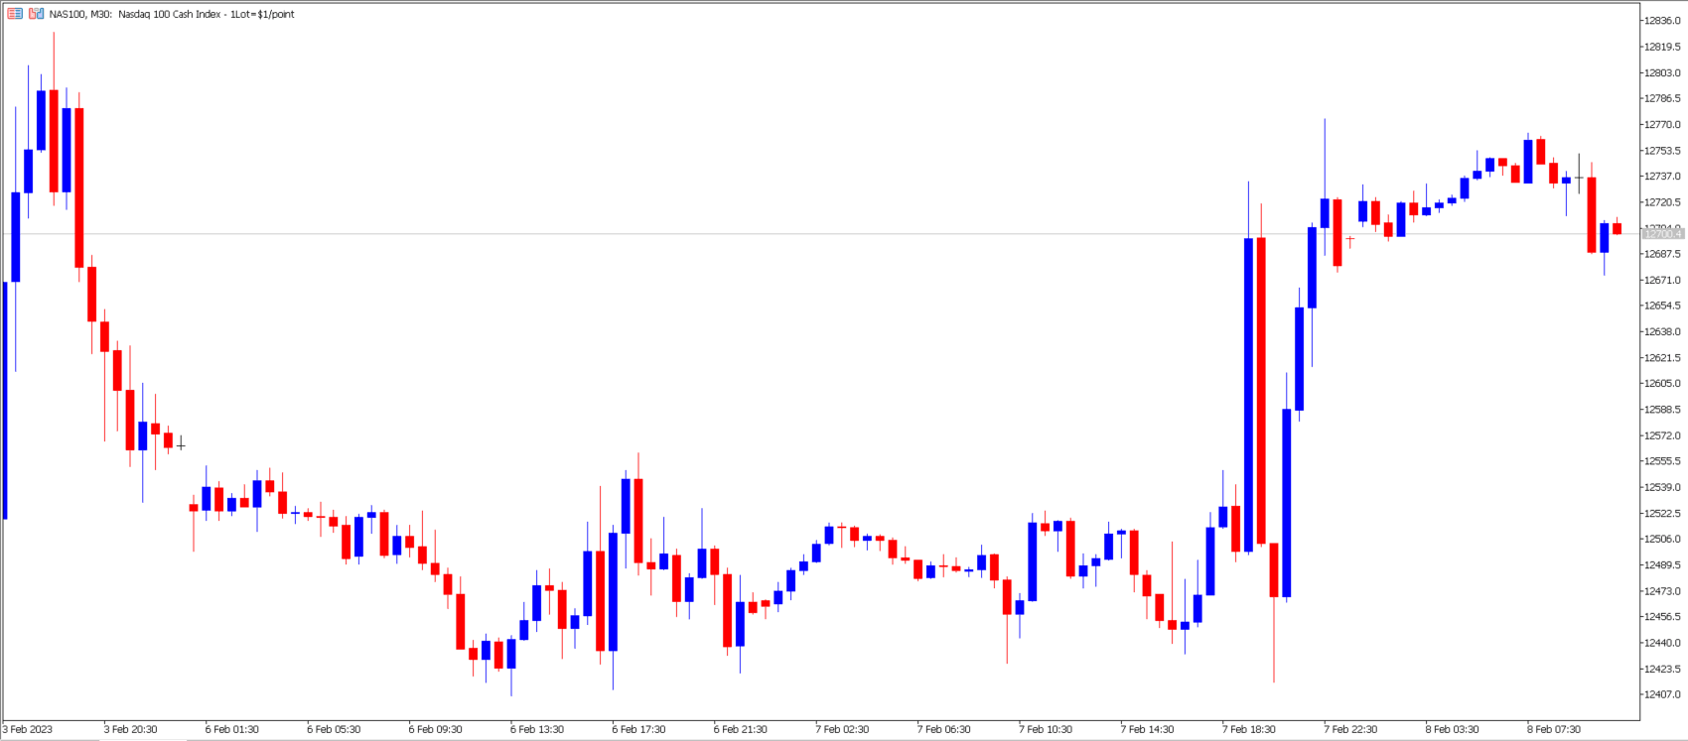Select the 7 Feb 10:30 time label
The image size is (1688, 741).
[x=1046, y=729]
